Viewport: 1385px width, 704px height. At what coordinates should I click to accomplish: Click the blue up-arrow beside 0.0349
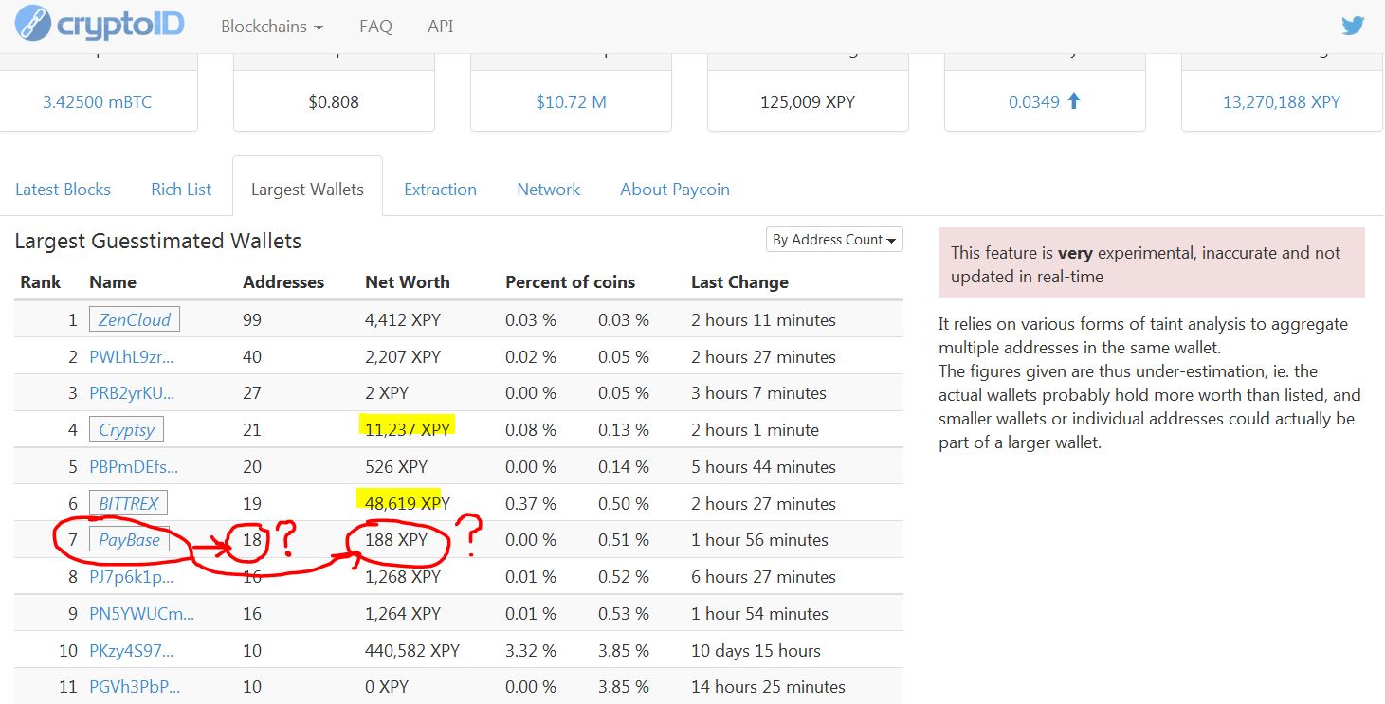tap(1074, 100)
